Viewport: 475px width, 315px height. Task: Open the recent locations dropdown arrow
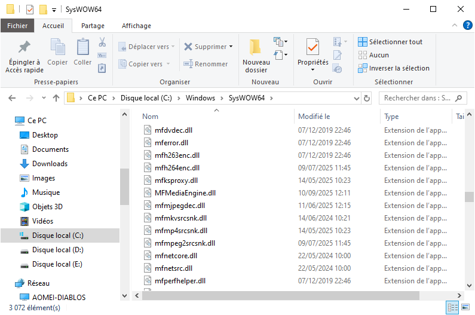(44, 98)
